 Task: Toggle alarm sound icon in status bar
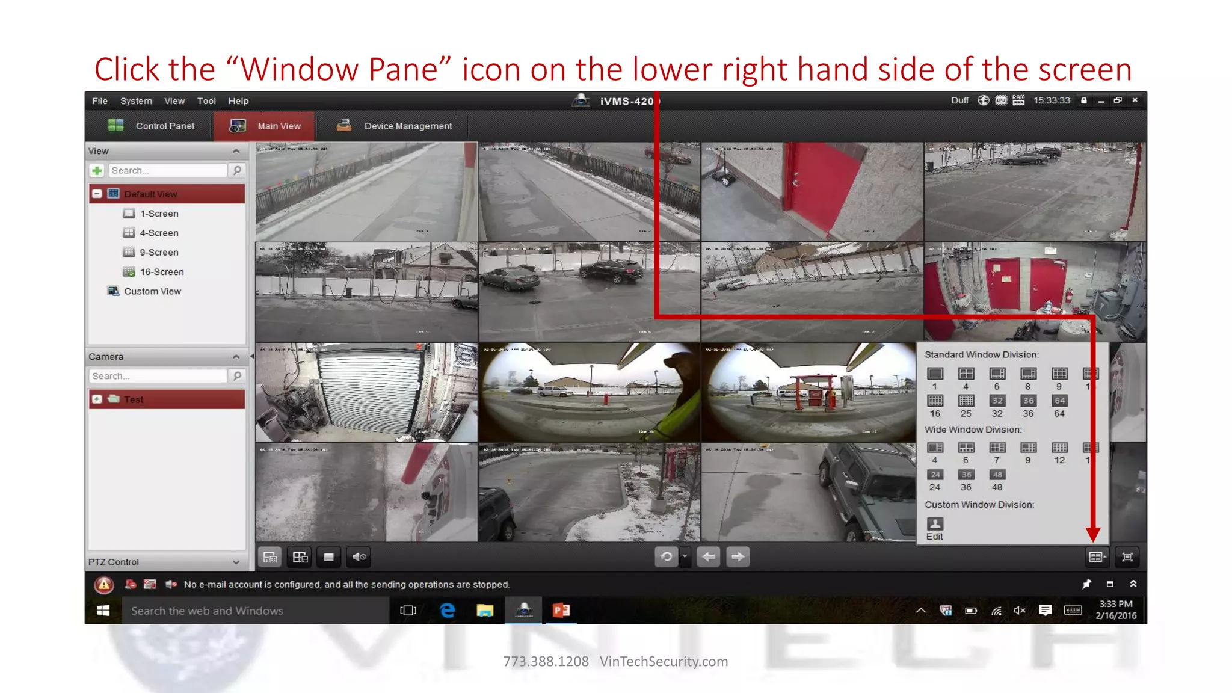click(171, 584)
